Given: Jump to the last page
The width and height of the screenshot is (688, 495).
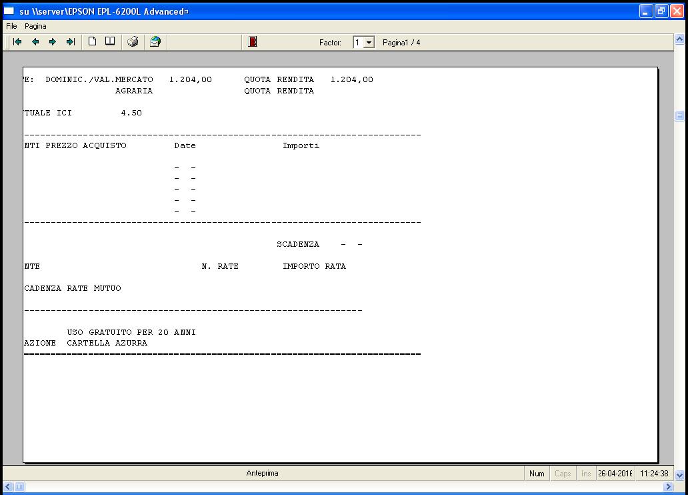Looking at the screenshot, I should (71, 42).
